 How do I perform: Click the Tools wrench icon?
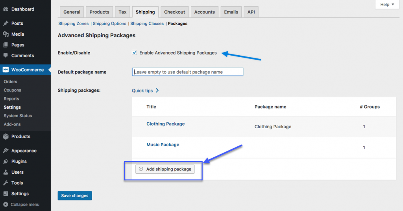(x=6, y=183)
